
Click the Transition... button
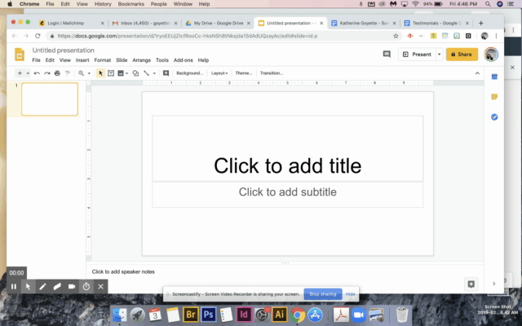[x=272, y=73]
